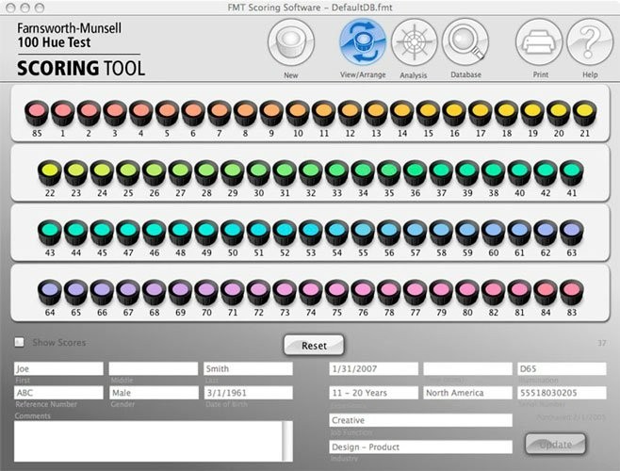Select color cap number 42
The width and height of the screenshot is (620, 471).
(546, 172)
